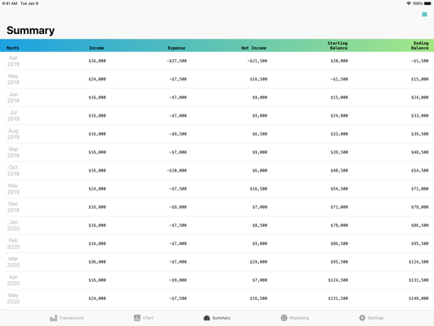Click $20,000 starting balance for Apr 2019
This screenshot has height=326, width=434.
(x=339, y=61)
